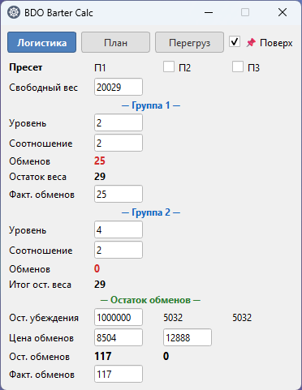Click the Свободный вес label
302x390 pixels.
(43, 88)
